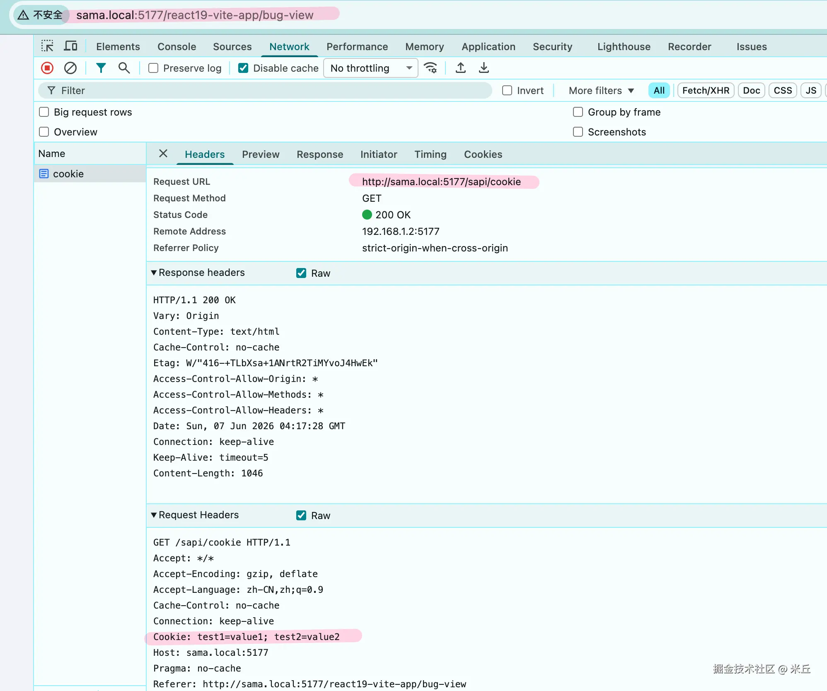Open the Initiator detail tab
This screenshot has height=691, width=827.
click(379, 155)
